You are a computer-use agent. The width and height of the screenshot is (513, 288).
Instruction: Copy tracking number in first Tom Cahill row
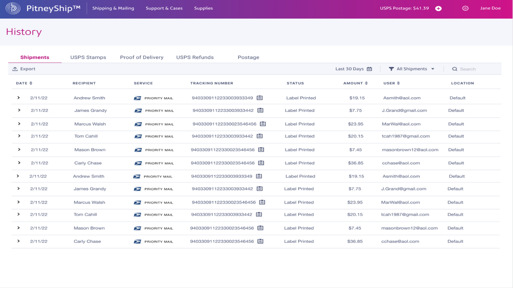tap(260, 136)
